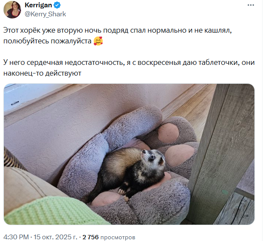Open the 2 756 просмотров view count

tap(109, 237)
